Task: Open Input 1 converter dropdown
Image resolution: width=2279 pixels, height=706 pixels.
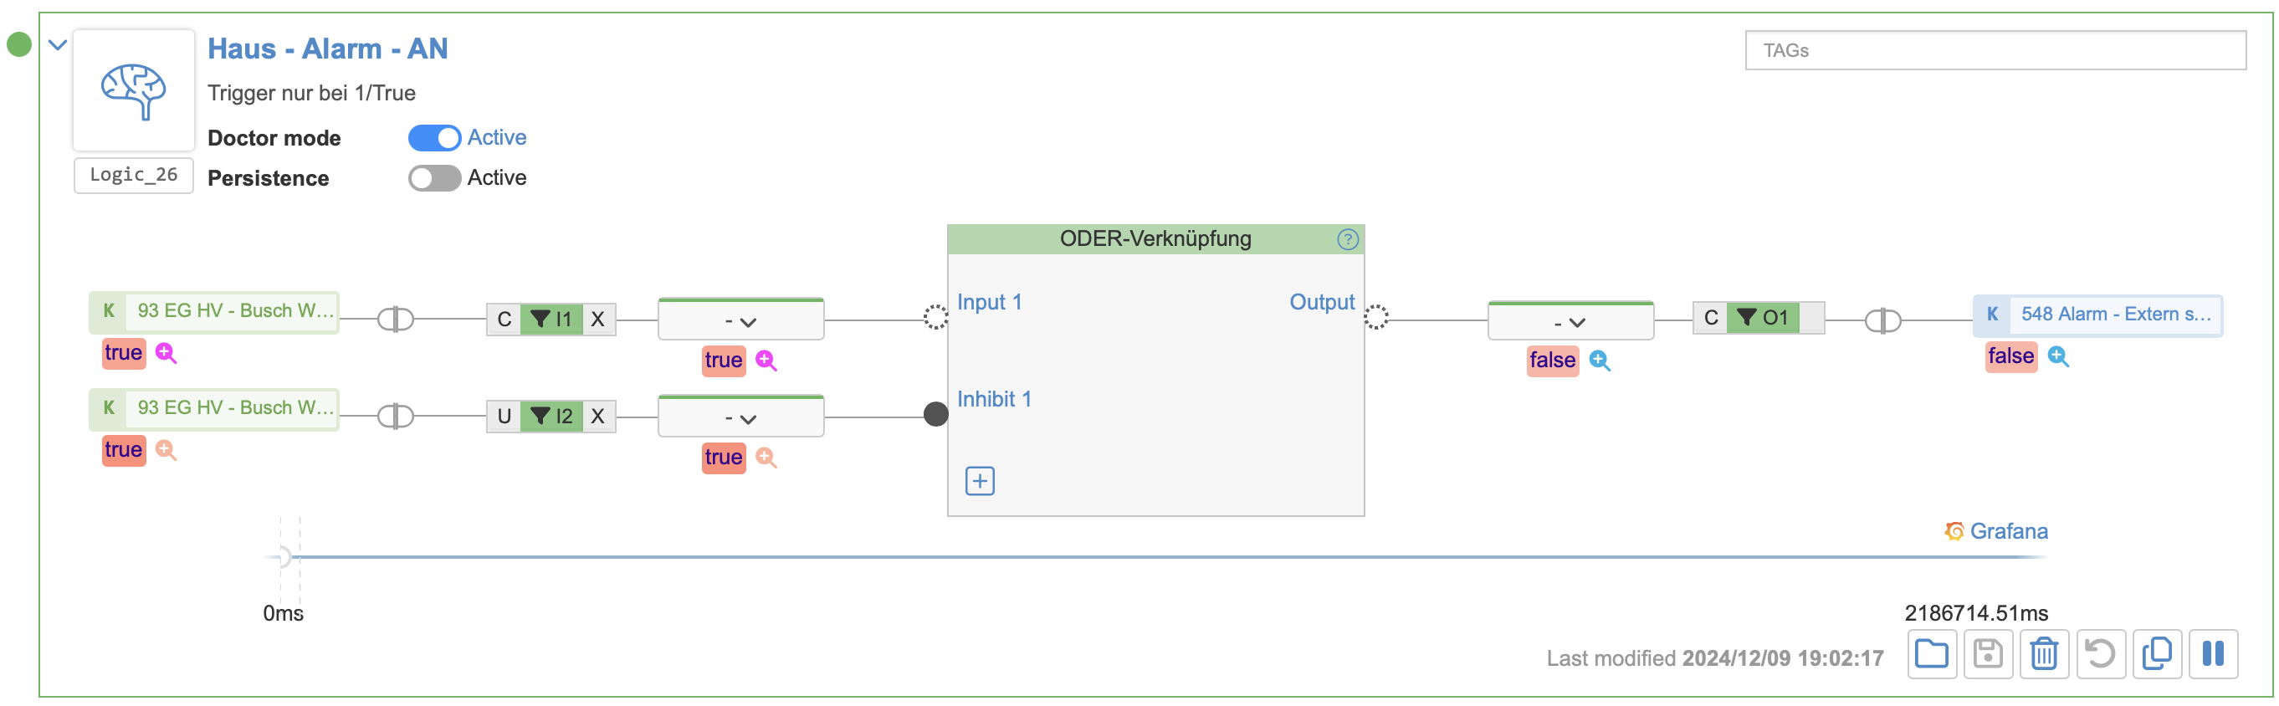Action: click(x=740, y=321)
